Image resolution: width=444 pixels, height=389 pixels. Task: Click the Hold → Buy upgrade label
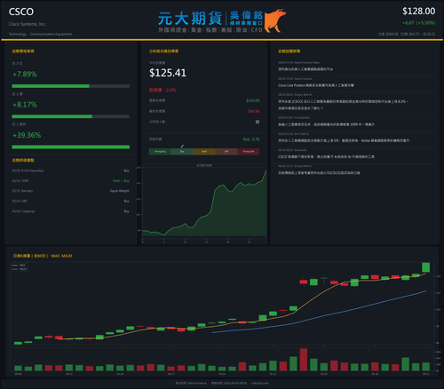[x=121, y=180]
